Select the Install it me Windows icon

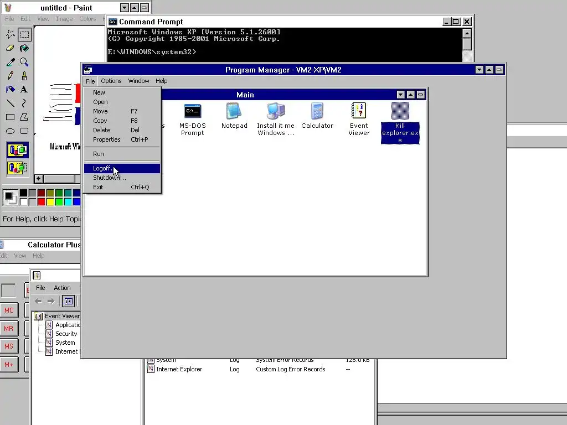[x=276, y=120]
